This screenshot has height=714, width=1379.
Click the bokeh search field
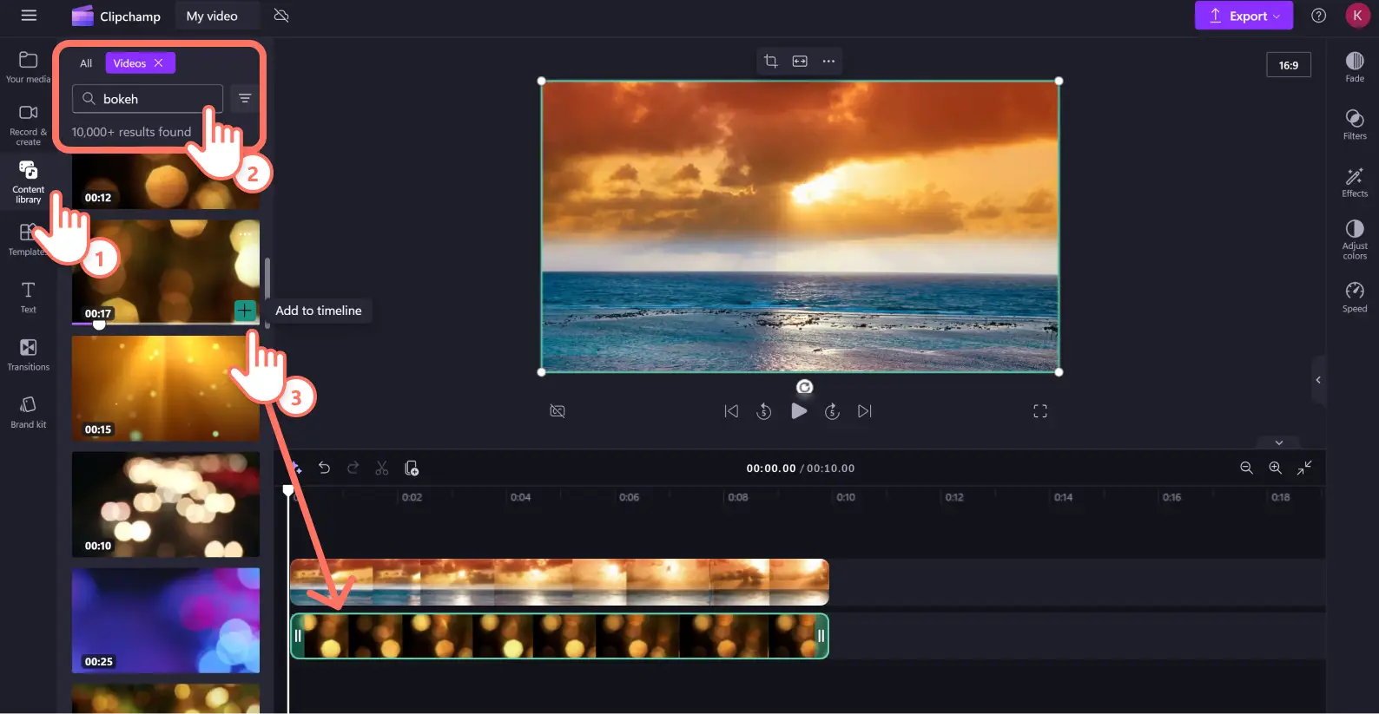pyautogui.click(x=148, y=99)
